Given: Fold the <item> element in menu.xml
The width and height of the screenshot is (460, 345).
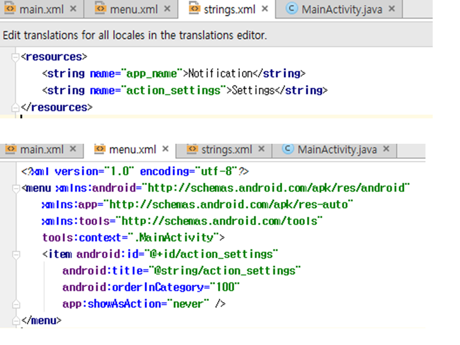Looking at the screenshot, I should 15,254.
